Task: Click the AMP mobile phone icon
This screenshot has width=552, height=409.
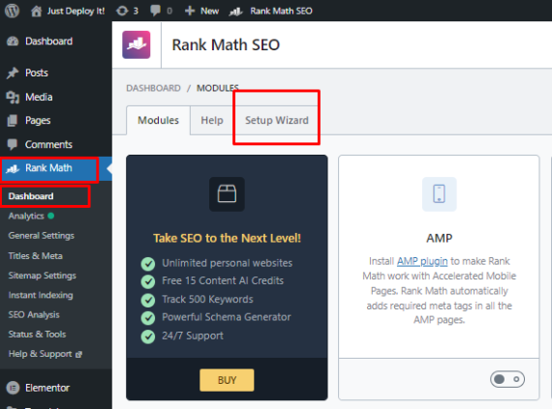Action: 439,194
